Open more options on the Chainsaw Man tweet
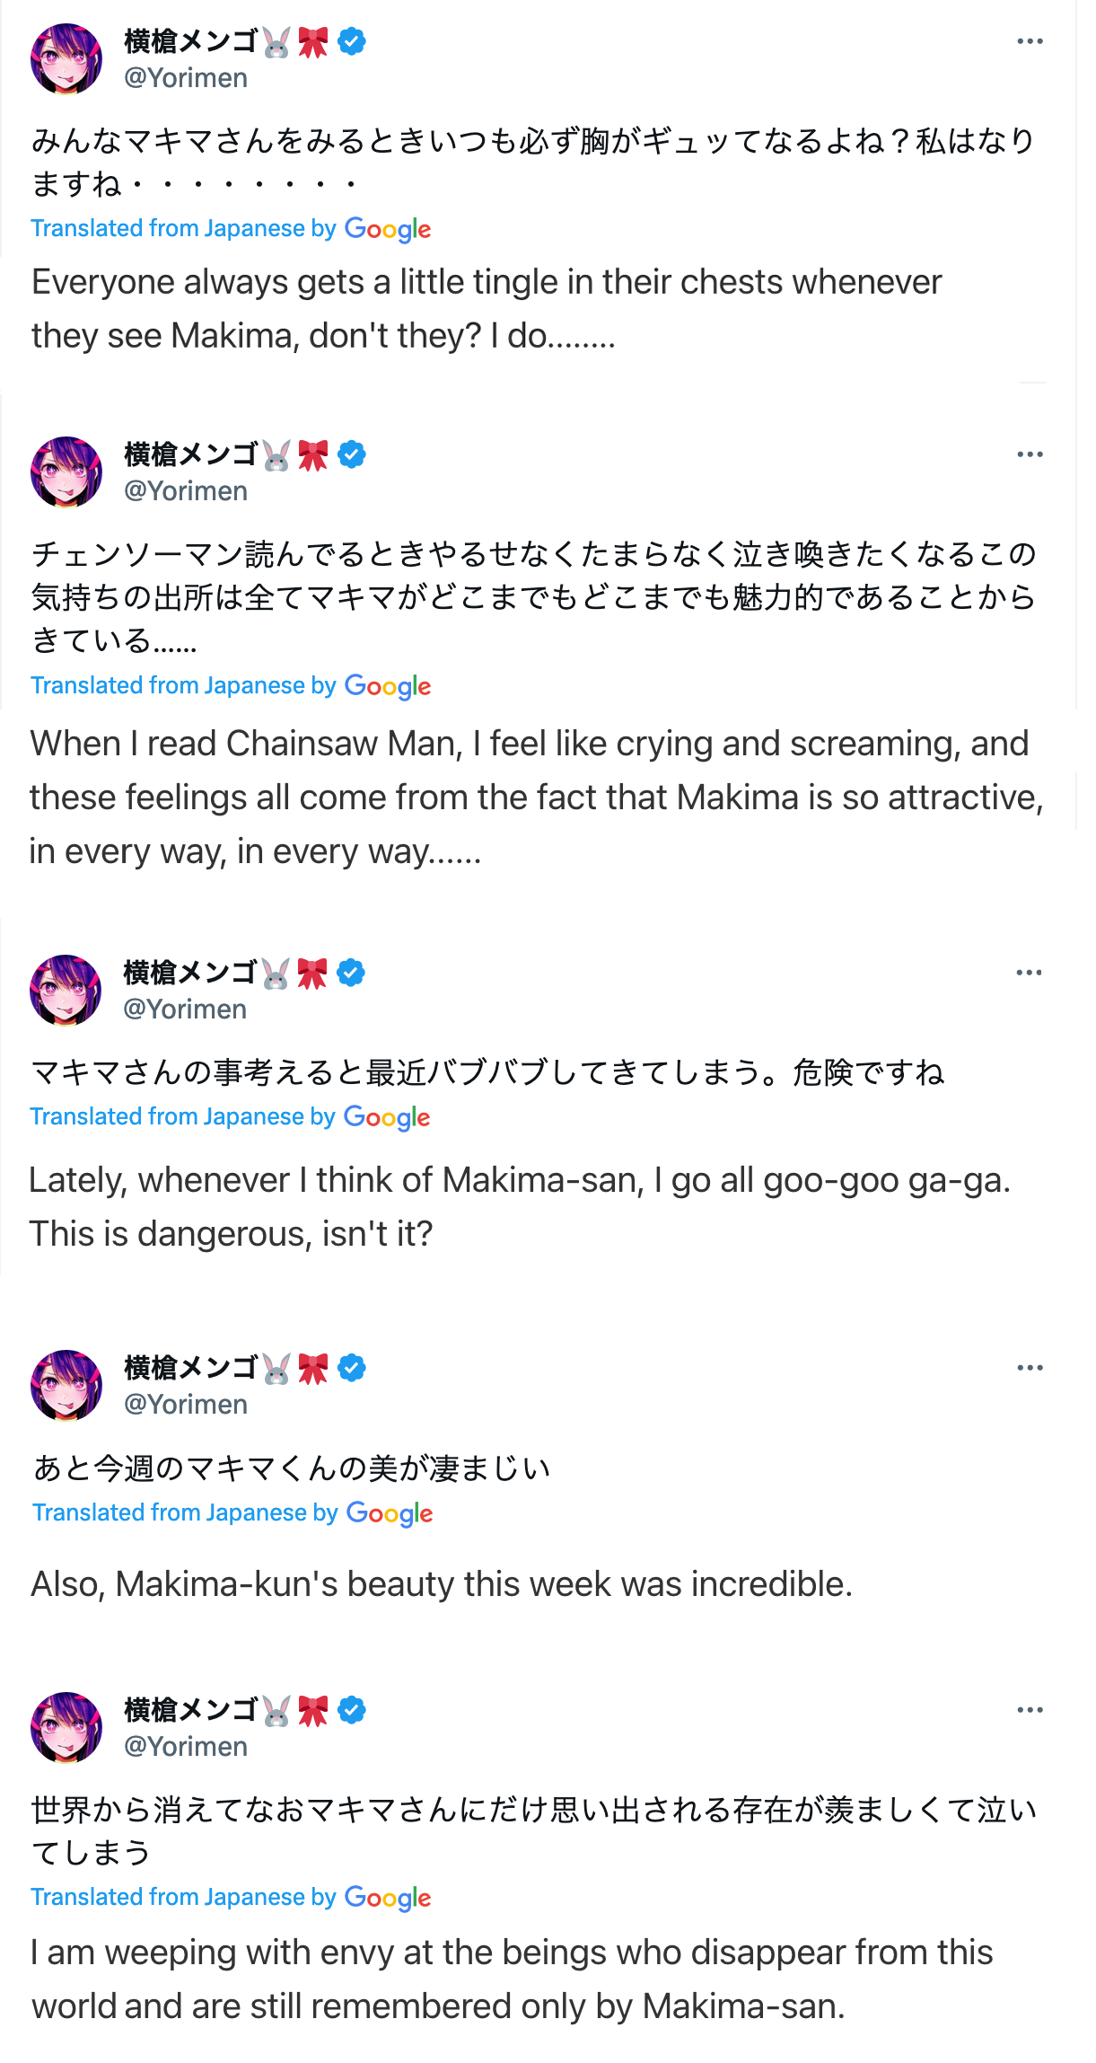This screenshot has width=1096, height=2063. click(1030, 454)
